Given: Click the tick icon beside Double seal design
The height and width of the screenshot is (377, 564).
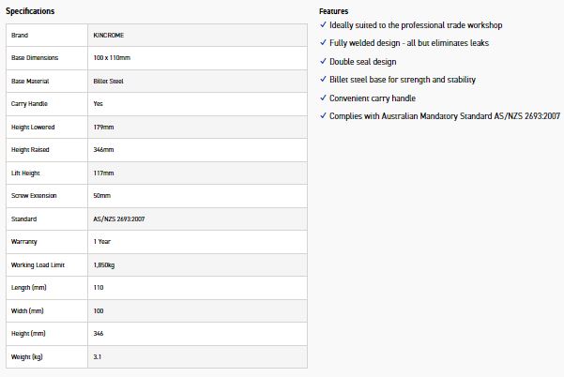Looking at the screenshot, I should 323,61.
